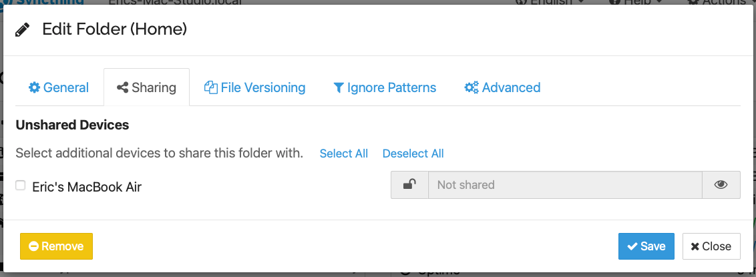
Task: Click the minus circle icon on Remove
Action: tap(34, 247)
